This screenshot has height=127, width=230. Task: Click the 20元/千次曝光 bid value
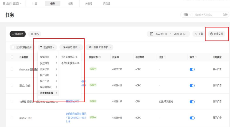pyautogui.click(x=166, y=102)
